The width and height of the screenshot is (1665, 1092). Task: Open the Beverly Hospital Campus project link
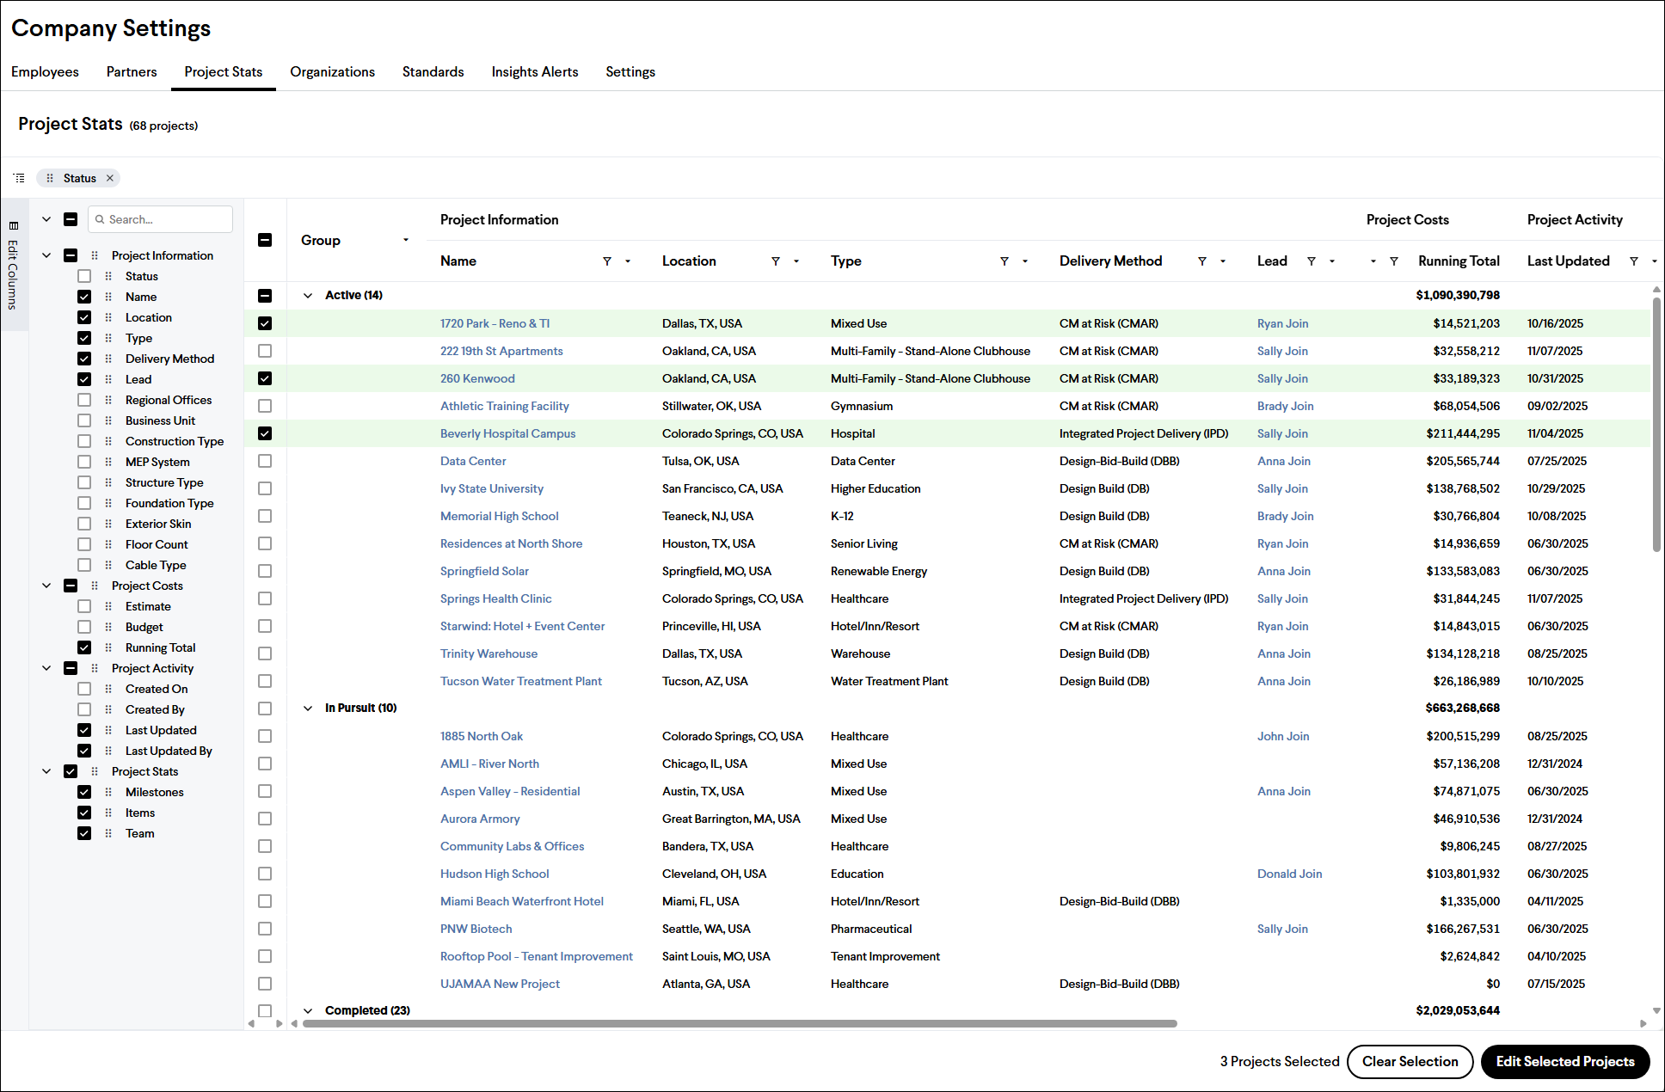(x=507, y=433)
